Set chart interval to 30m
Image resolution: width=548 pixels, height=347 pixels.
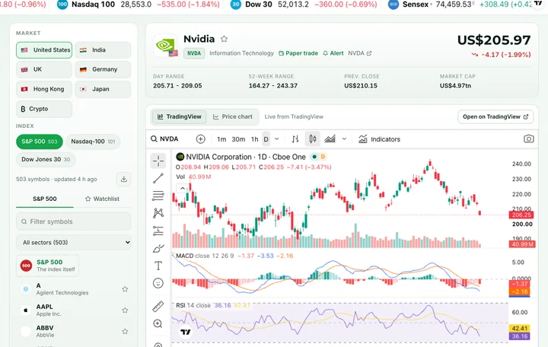pos(238,139)
